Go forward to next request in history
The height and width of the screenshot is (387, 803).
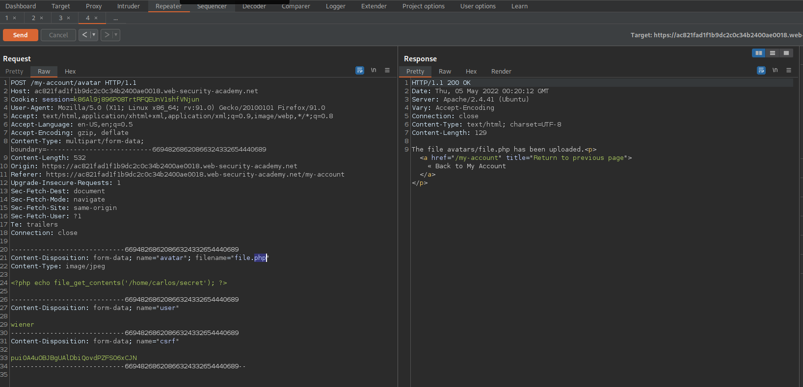click(x=107, y=35)
